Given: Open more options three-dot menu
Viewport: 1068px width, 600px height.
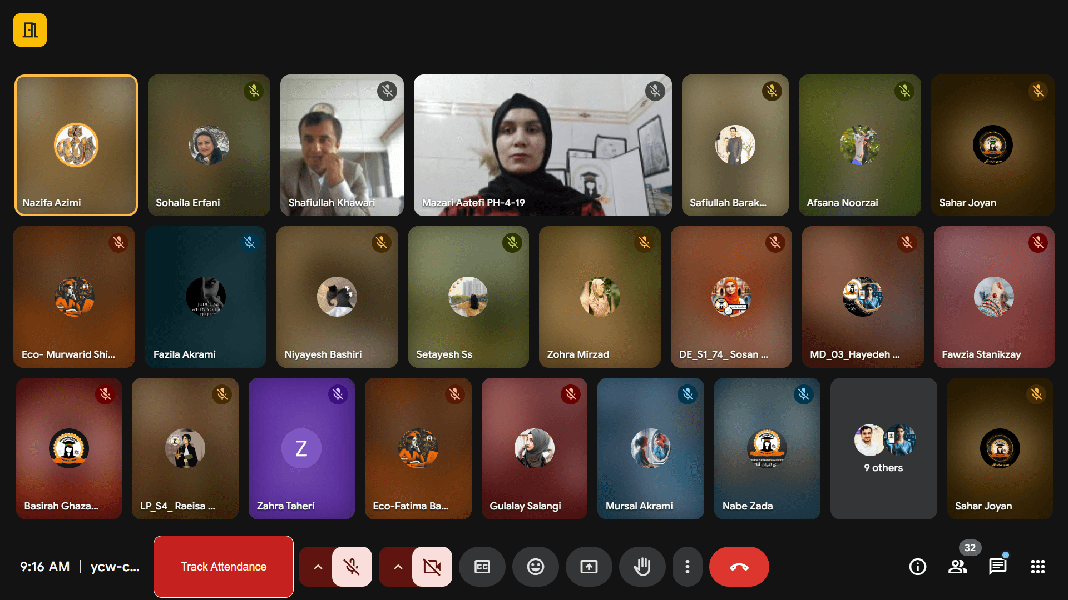Looking at the screenshot, I should (688, 567).
